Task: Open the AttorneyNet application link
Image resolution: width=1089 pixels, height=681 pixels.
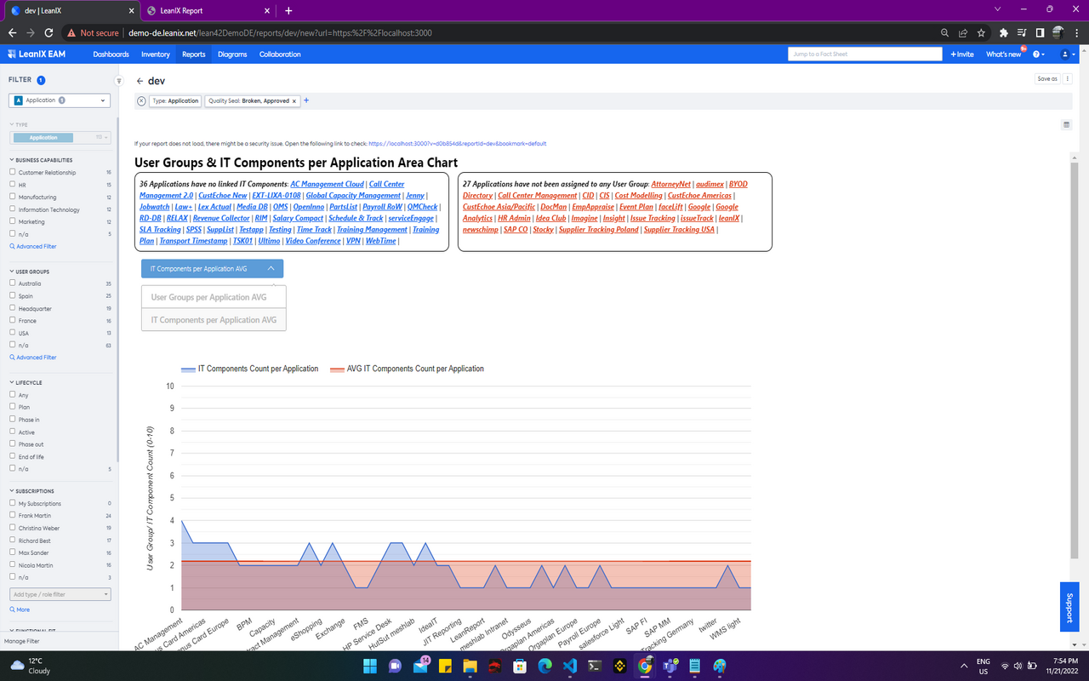Action: (670, 184)
